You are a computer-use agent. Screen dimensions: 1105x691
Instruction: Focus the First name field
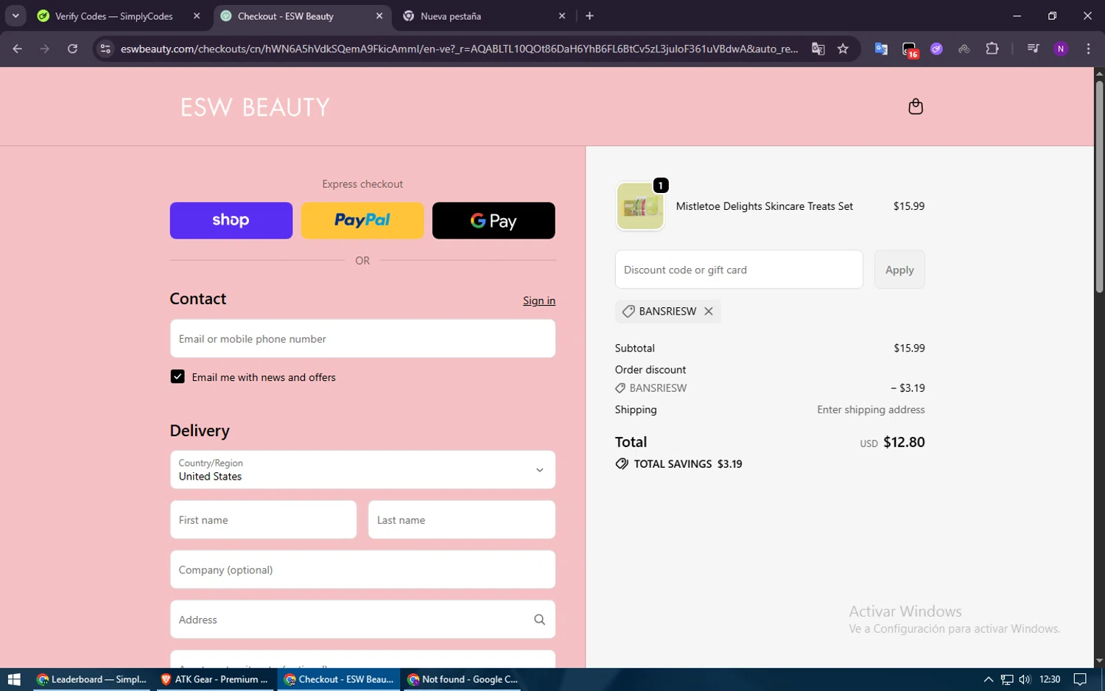pos(263,520)
